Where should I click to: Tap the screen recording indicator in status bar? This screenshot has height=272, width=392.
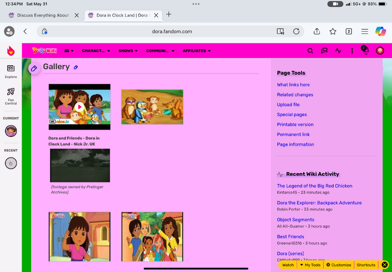point(335,4)
